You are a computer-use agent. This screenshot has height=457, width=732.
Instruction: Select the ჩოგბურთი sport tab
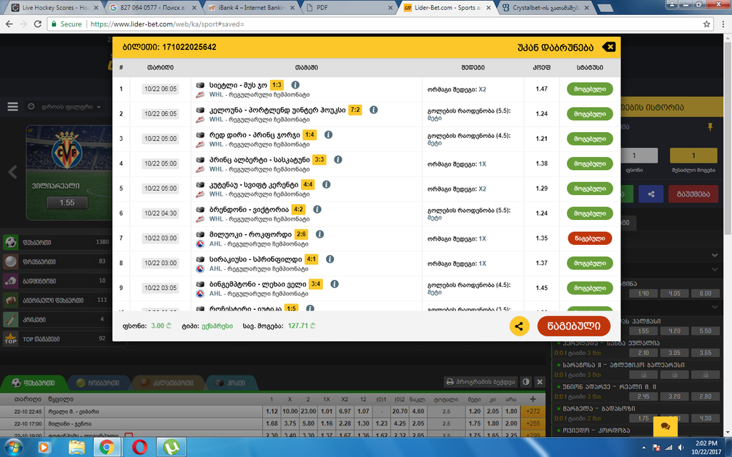coord(99,383)
